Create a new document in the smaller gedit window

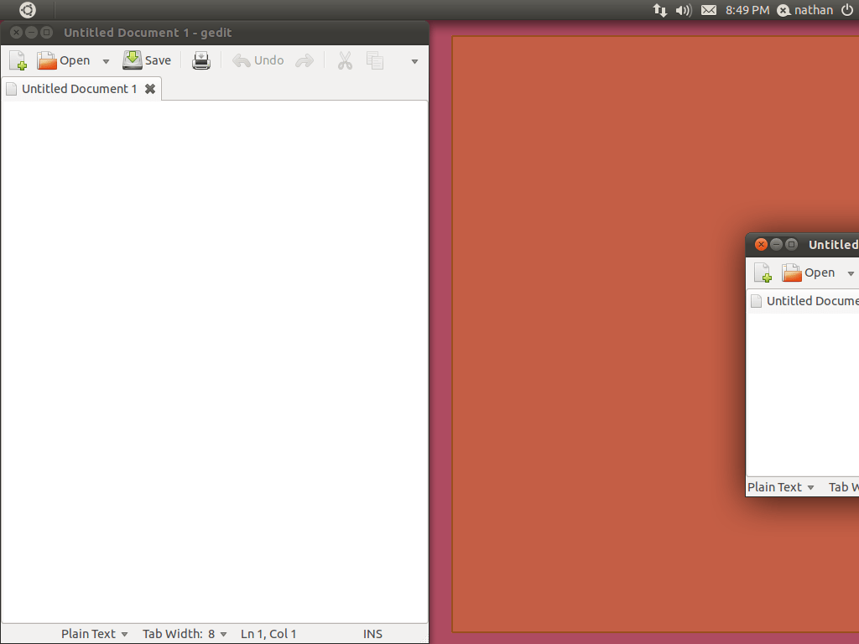763,272
